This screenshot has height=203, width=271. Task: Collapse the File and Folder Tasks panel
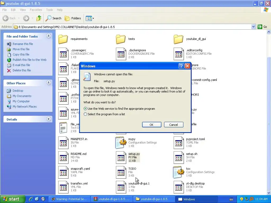point(49,36)
